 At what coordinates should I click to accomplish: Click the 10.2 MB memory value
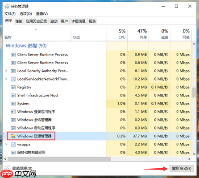[x=140, y=79]
